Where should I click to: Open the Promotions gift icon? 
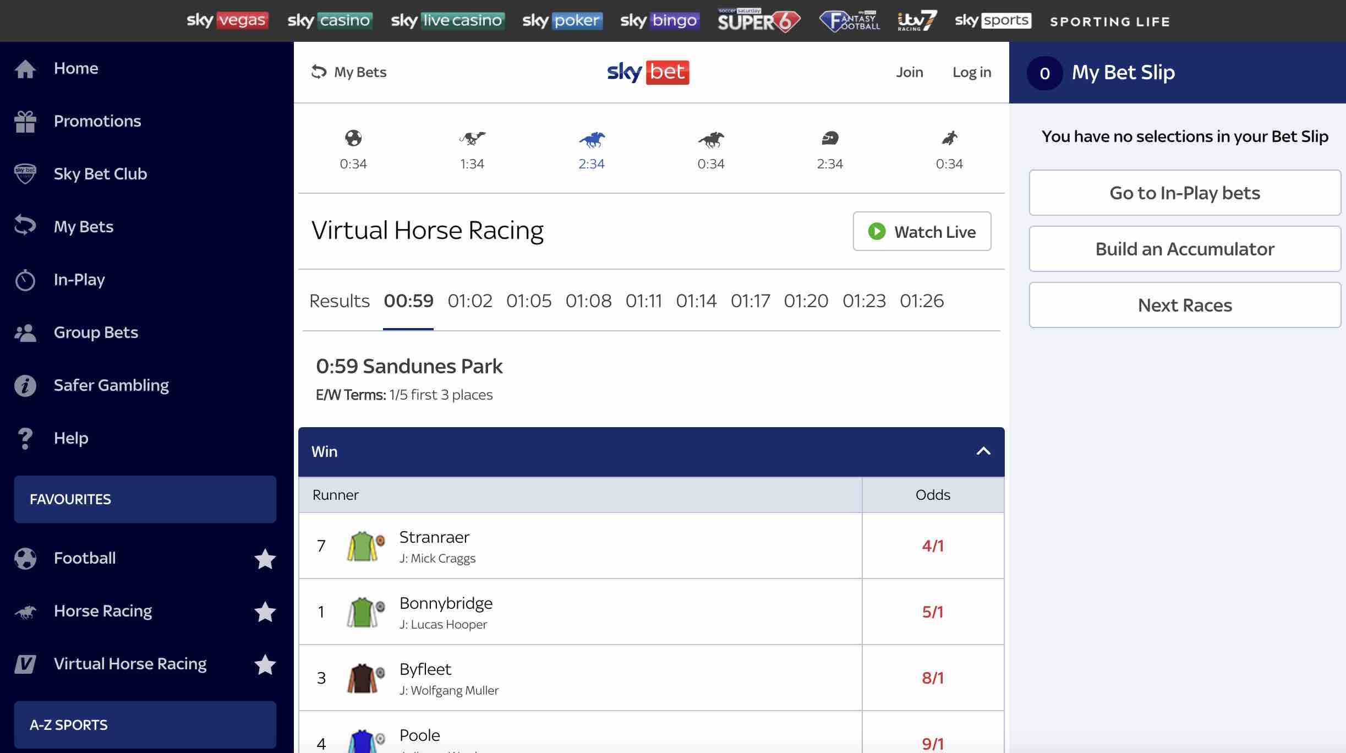(25, 122)
